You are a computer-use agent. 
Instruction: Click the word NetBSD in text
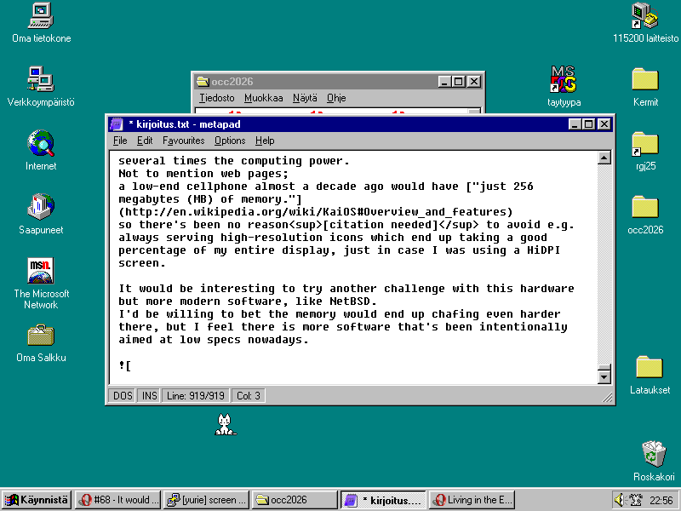(x=350, y=301)
